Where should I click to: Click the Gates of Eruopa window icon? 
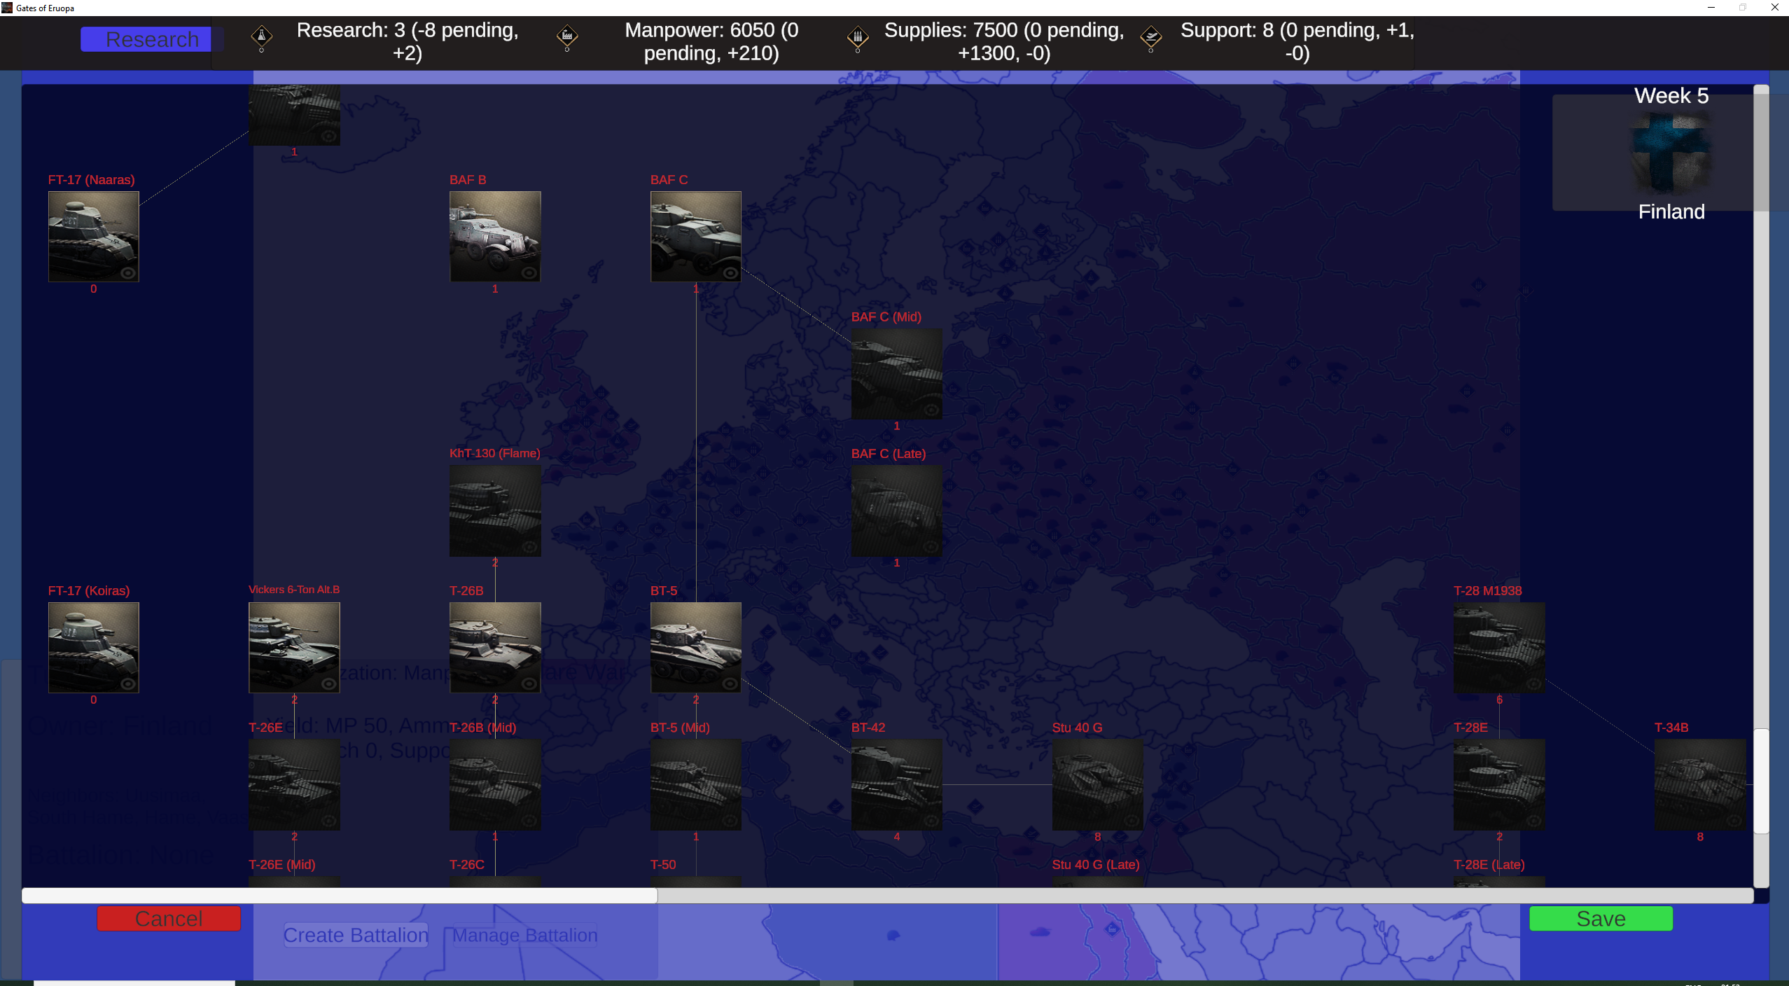(x=7, y=8)
